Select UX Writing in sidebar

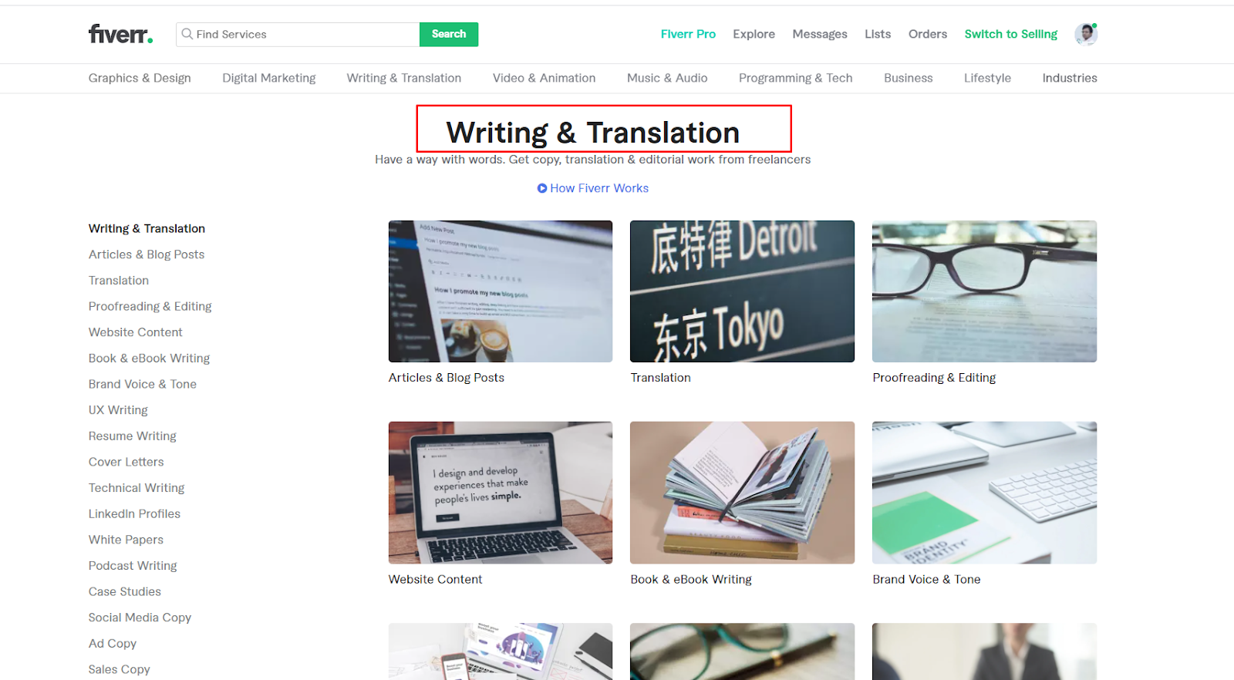pos(118,410)
